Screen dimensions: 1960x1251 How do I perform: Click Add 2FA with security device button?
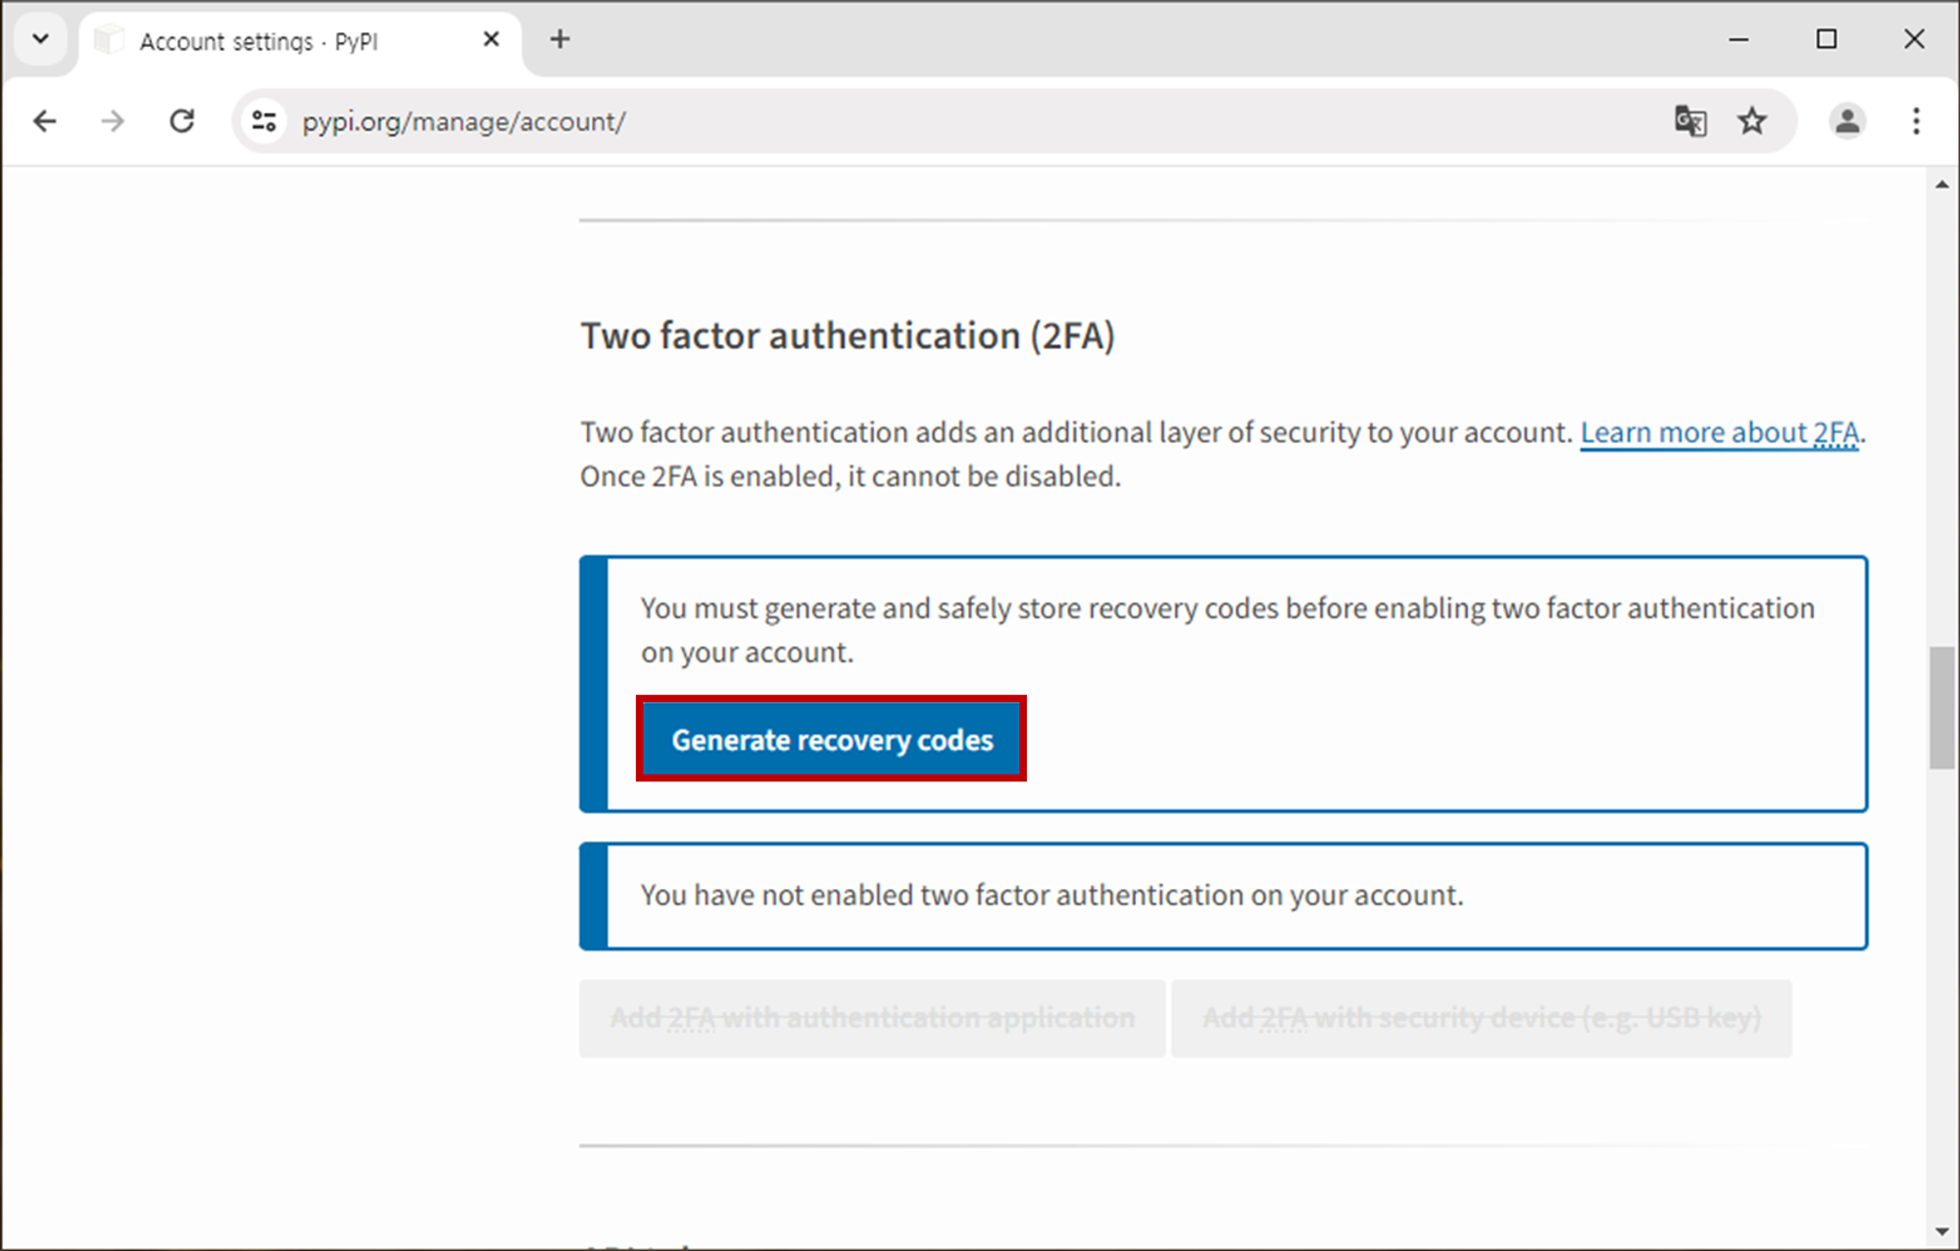[1482, 1018]
